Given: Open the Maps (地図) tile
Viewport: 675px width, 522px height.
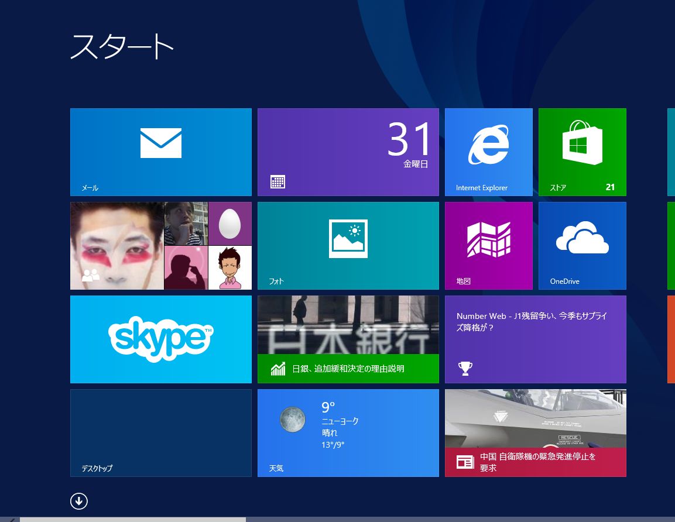Looking at the screenshot, I should [489, 246].
